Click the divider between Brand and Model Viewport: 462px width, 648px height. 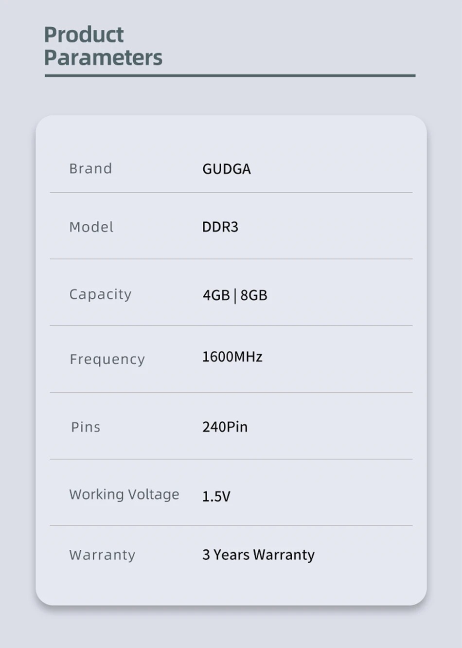pos(231,193)
